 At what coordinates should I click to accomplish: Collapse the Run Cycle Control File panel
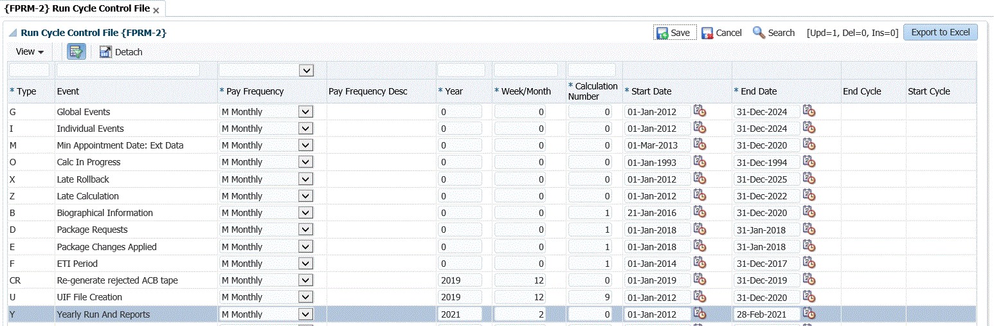13,33
